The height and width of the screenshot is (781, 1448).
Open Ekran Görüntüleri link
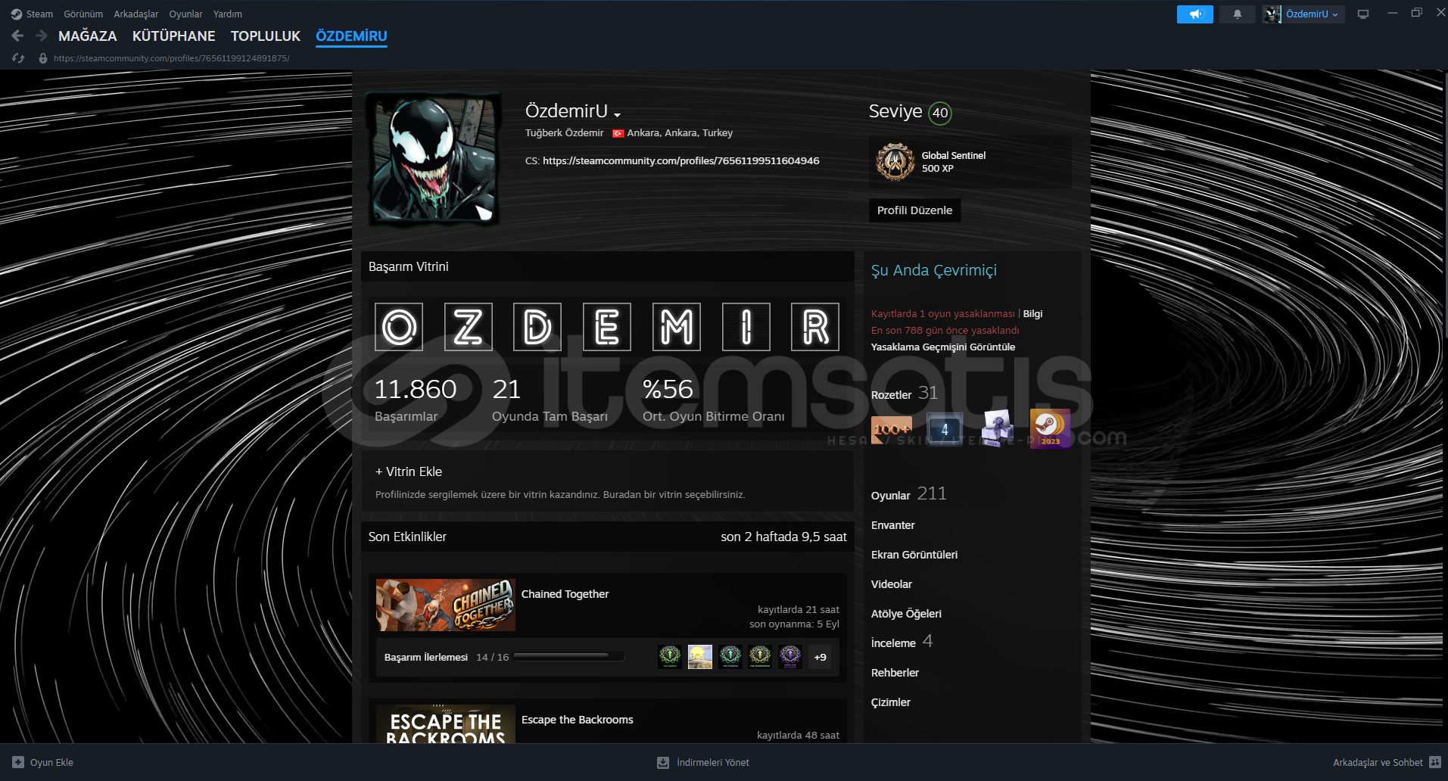pos(914,555)
